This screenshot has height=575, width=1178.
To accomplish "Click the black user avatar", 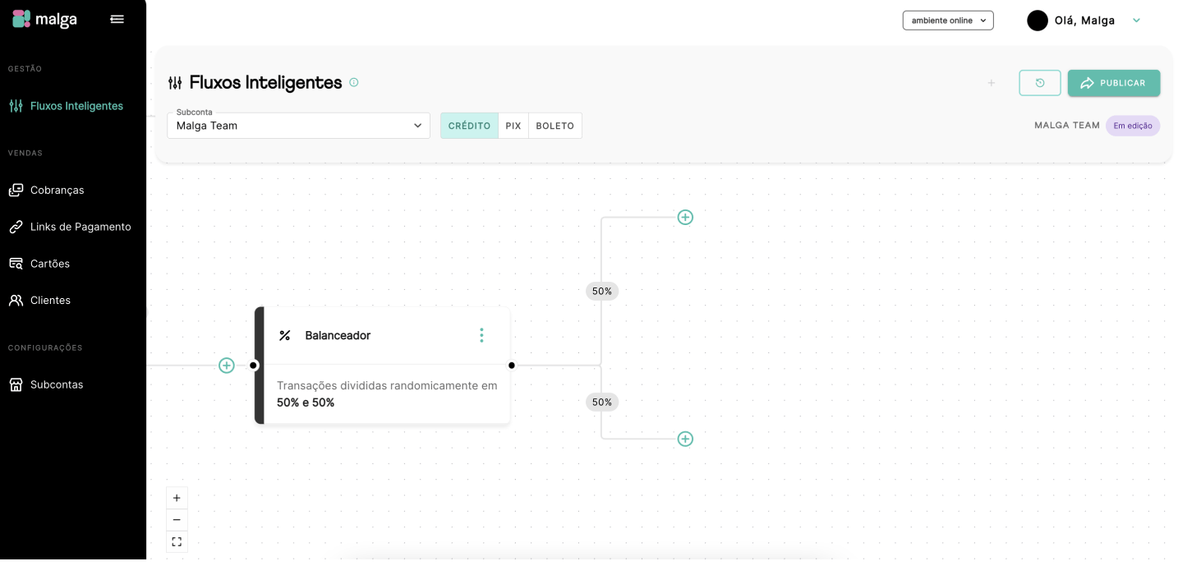I will click(1038, 21).
